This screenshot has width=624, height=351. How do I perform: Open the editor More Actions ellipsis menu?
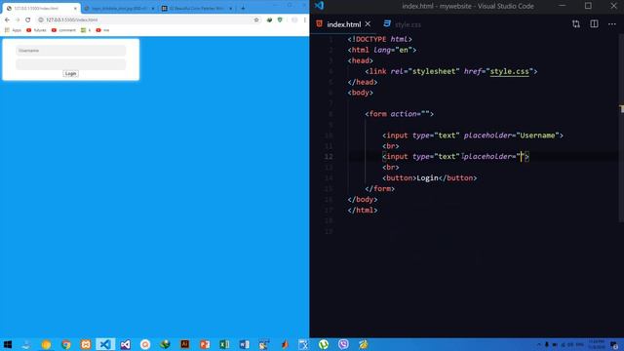611,24
